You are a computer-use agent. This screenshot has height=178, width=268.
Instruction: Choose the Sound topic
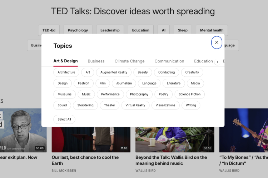coord(62,105)
